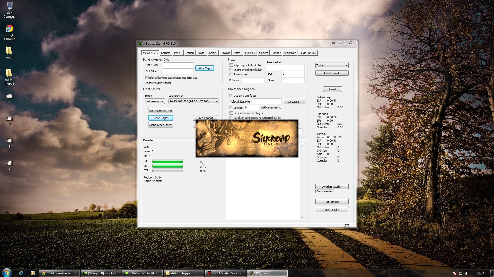Screen dimensions: 494x277
Task: Click the mBot window title icon
Action: [x=140, y=44]
